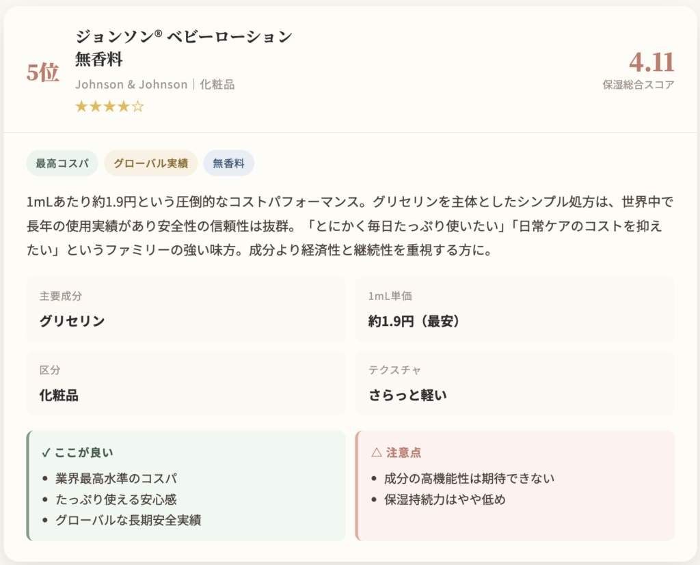Click the 5位 rank badge
Viewport: 700px width, 565px height.
click(x=43, y=72)
